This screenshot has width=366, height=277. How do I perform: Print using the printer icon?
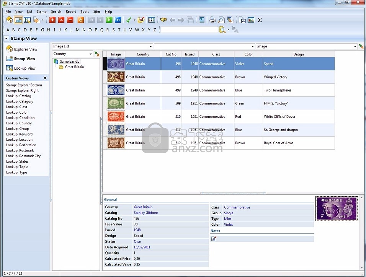click(x=212, y=20)
